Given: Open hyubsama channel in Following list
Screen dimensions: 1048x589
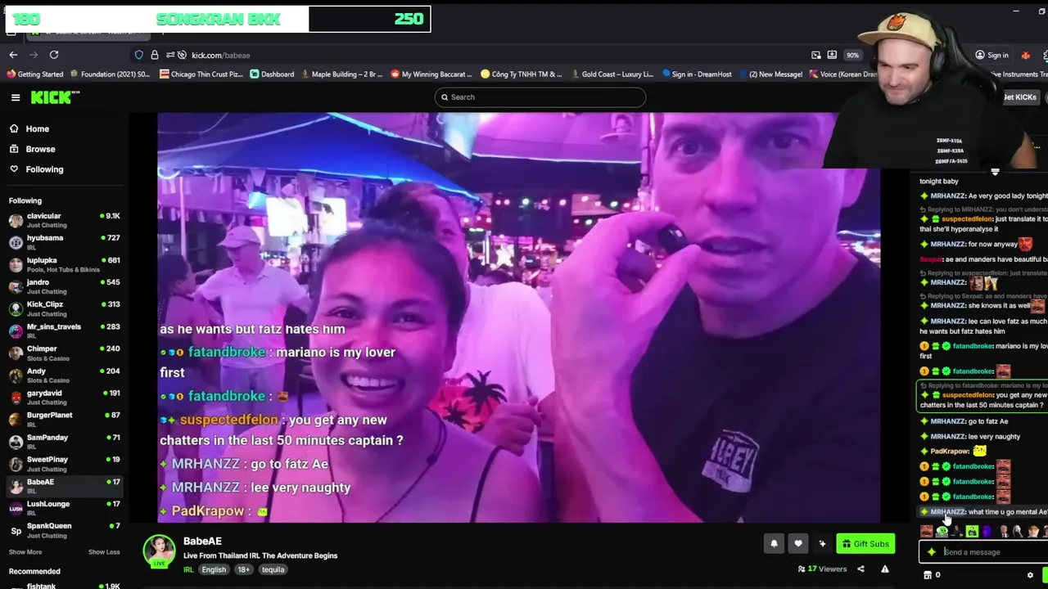Looking at the screenshot, I should (x=64, y=242).
